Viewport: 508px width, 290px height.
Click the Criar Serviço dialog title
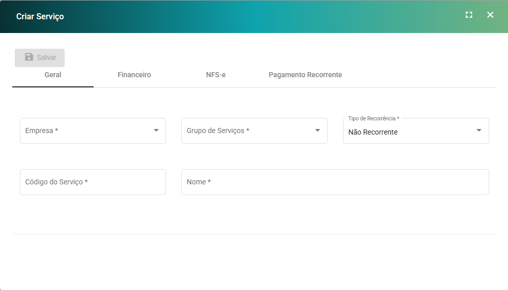click(x=40, y=16)
